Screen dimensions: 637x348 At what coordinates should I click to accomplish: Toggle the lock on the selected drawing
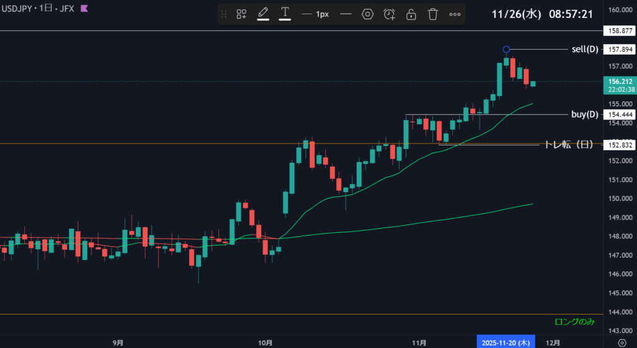coord(411,14)
